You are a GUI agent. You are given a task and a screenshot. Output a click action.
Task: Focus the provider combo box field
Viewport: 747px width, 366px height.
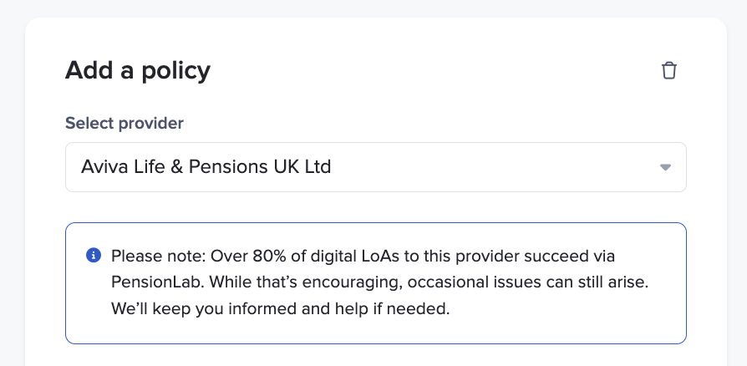point(375,167)
